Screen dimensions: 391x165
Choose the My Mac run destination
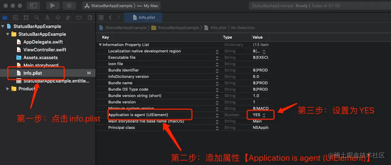click(148, 6)
